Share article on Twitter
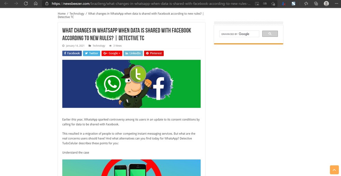This screenshot has height=176, width=341. [91, 53]
